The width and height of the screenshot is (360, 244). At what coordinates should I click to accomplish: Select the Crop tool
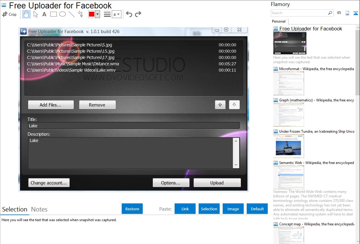click(x=9, y=14)
